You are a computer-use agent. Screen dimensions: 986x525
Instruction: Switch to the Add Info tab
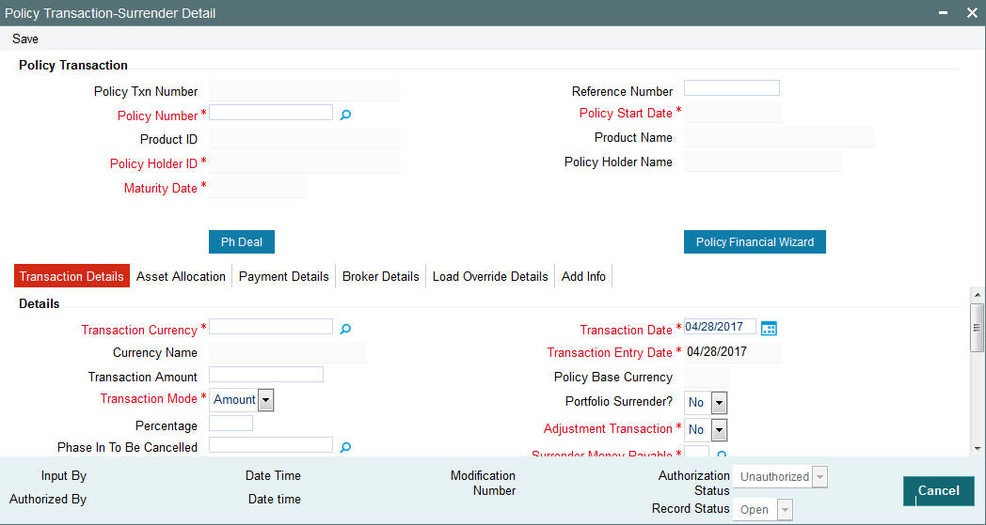(x=583, y=276)
